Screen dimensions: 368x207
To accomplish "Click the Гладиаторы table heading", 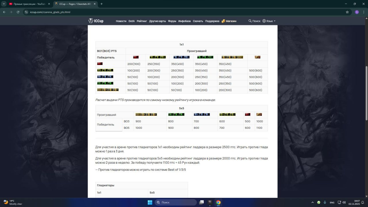I will (142, 185).
